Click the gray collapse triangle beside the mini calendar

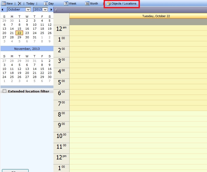[56, 10]
